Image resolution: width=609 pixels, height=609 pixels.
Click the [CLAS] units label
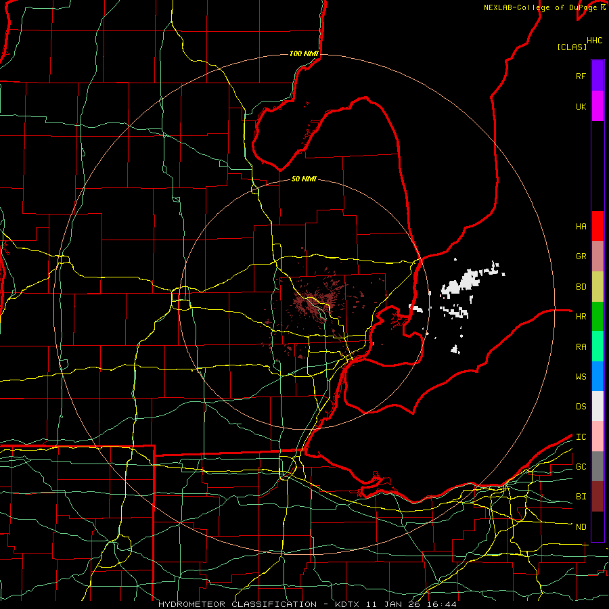(572, 47)
